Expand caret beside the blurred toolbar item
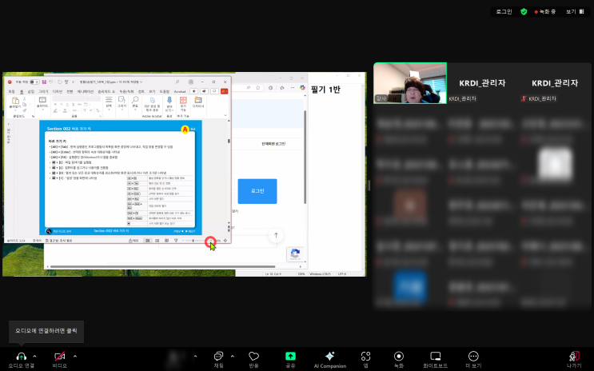594x371 pixels. (x=196, y=357)
